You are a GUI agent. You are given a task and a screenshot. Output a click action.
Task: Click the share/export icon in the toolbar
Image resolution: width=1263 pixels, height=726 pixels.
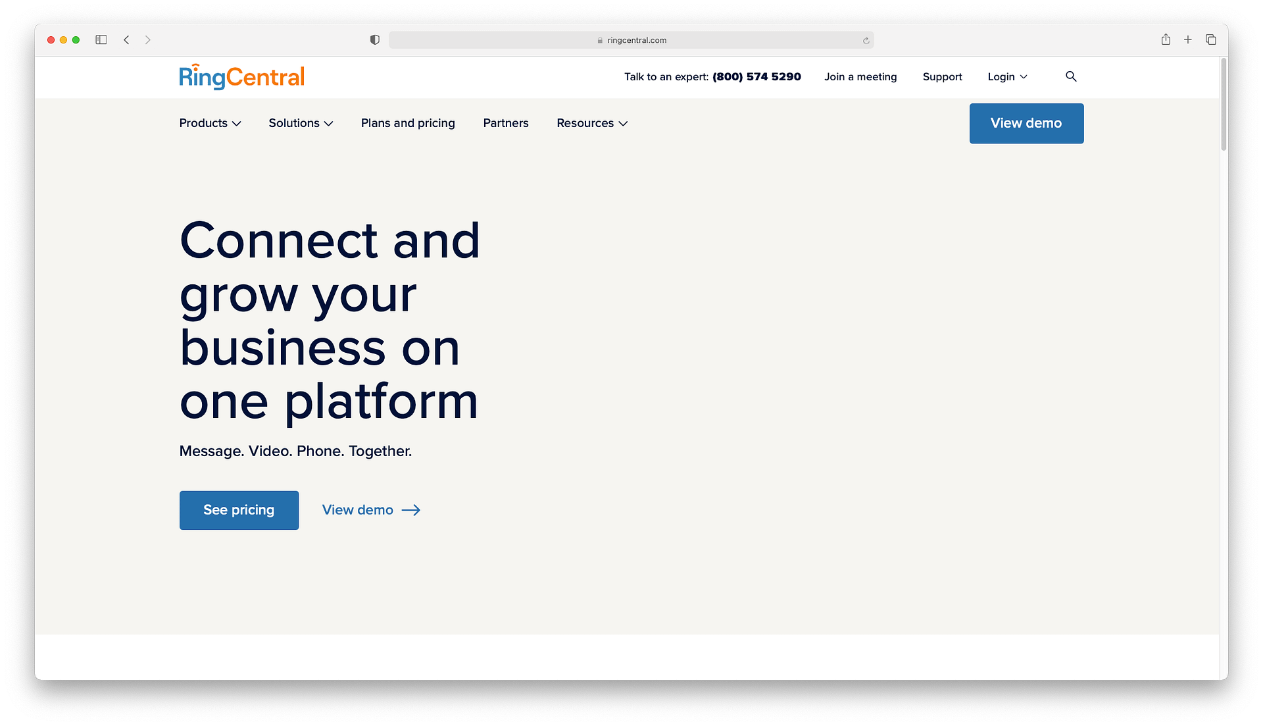1165,39
